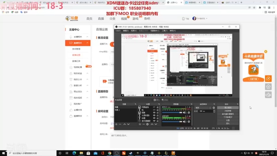Click 工作室模式 in the OBS controls
Viewport: 277px width, 156px height.
coord(228,117)
